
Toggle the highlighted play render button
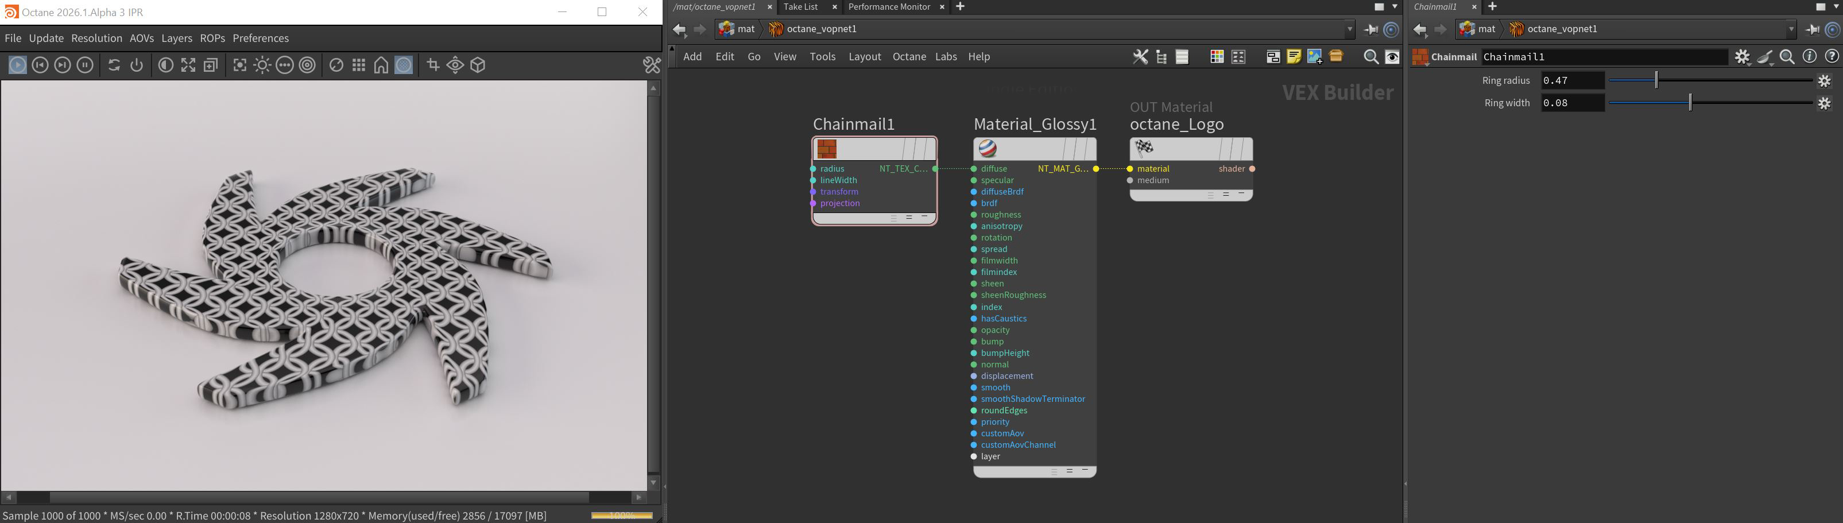(x=17, y=65)
